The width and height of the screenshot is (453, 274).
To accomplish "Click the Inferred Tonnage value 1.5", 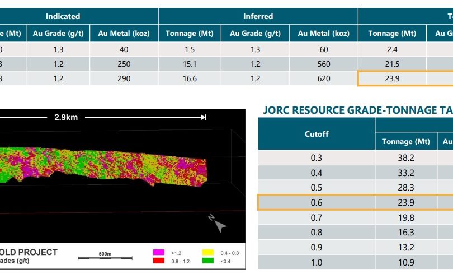I will (190, 49).
